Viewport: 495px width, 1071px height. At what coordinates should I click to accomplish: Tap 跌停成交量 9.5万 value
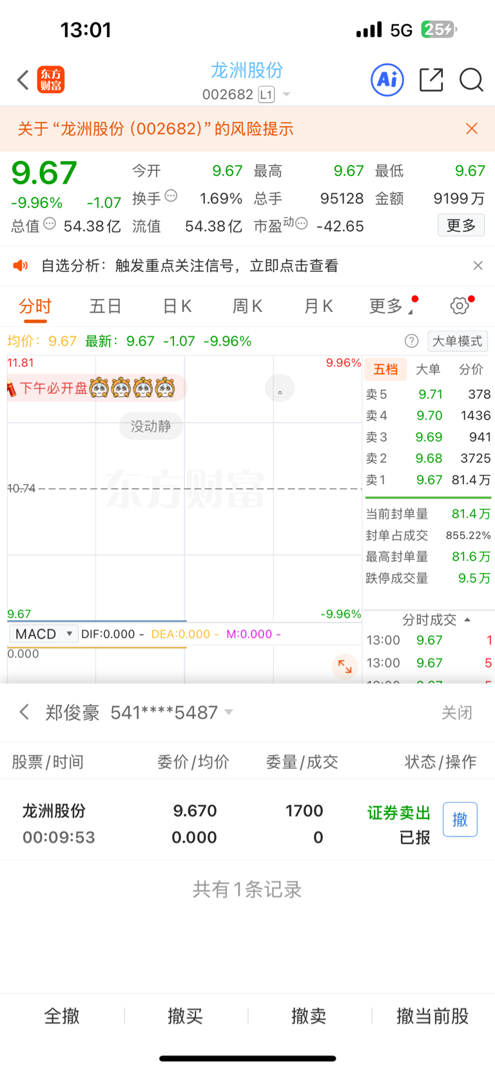click(474, 578)
